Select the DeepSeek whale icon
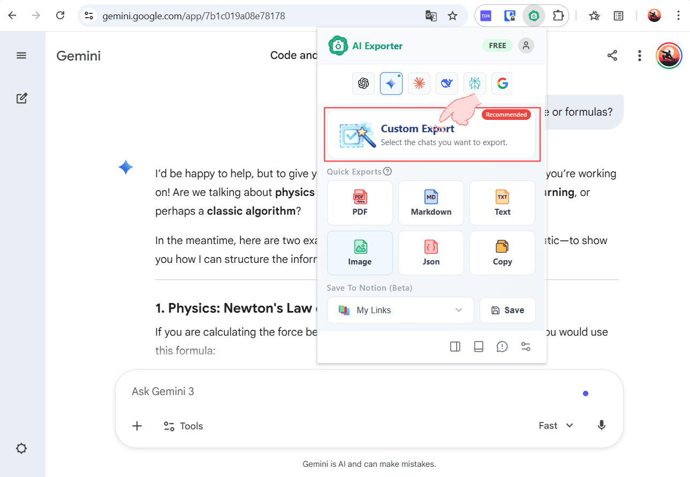The height and width of the screenshot is (477, 690). coord(447,84)
